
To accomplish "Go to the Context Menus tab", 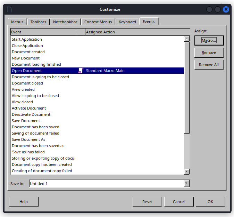I will tap(98, 22).
